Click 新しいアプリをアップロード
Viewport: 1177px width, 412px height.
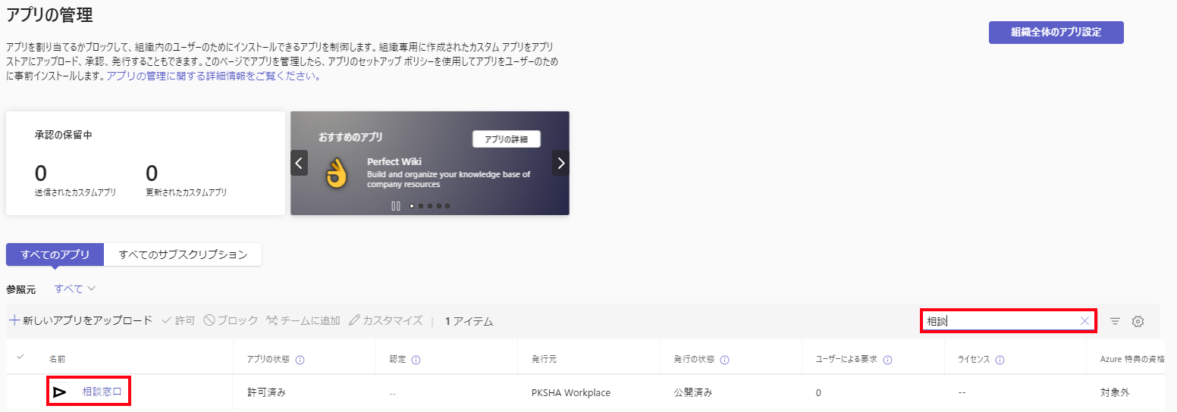click(80, 321)
